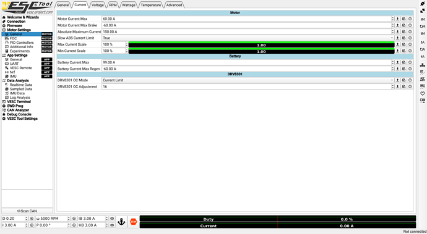Viewport: 427px width, 234px height.
Task: Open VESC Tool Settings page
Action: pyautogui.click(x=22, y=119)
